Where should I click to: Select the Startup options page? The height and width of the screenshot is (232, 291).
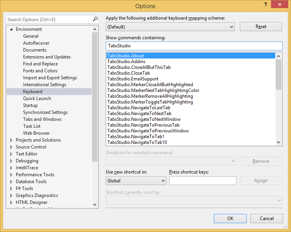(x=30, y=105)
